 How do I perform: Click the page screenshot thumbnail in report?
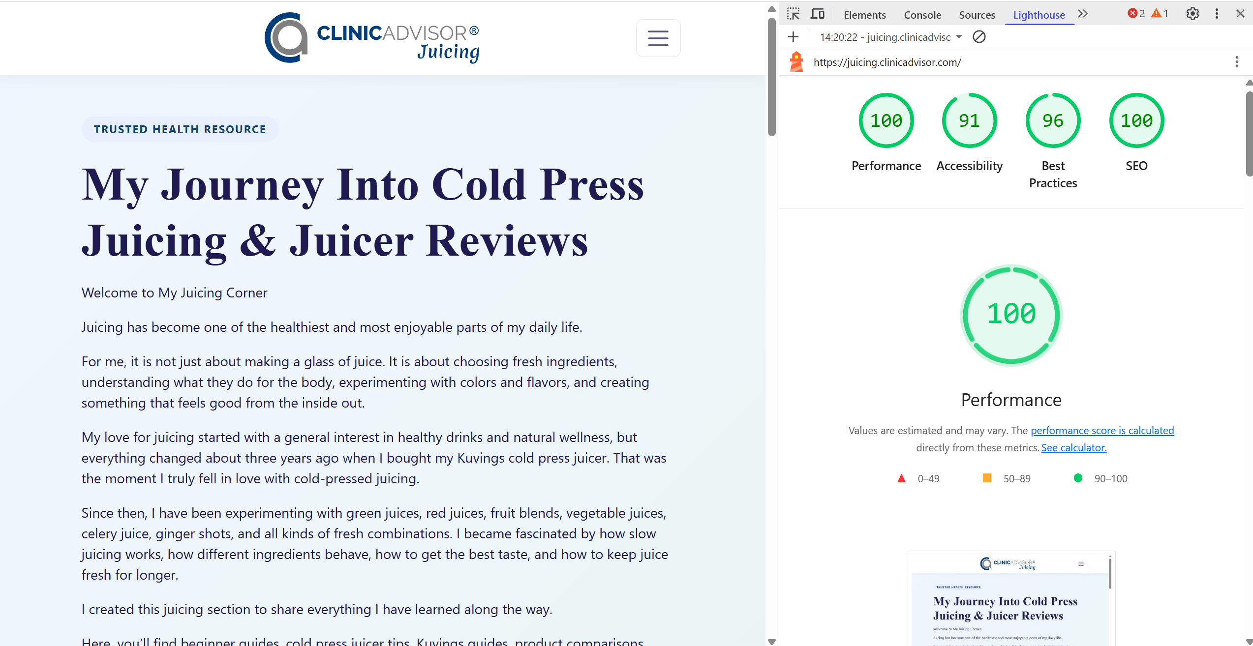1011,598
